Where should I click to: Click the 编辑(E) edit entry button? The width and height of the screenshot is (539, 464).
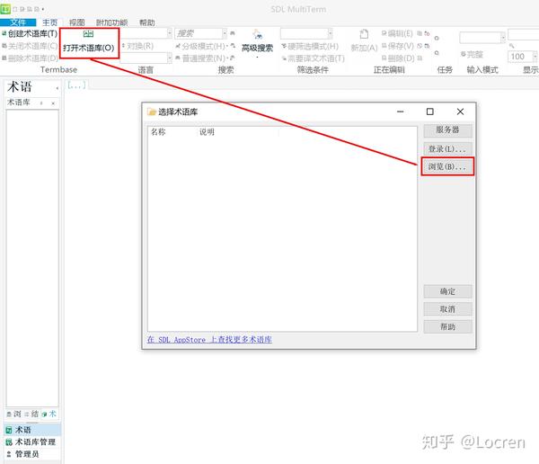(x=397, y=33)
